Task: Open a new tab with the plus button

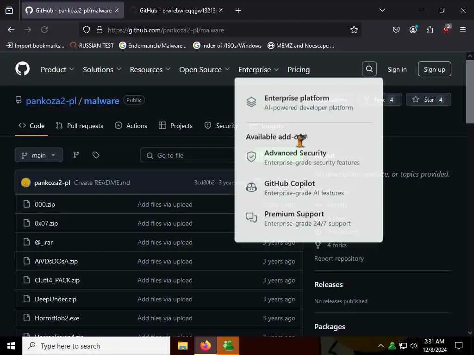Action: 238,11
